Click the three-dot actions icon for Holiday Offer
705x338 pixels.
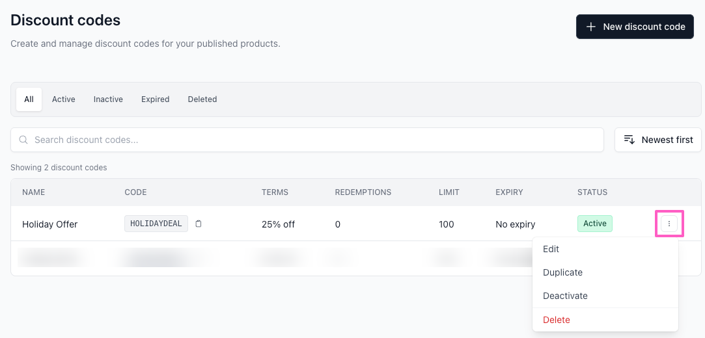coord(669,224)
